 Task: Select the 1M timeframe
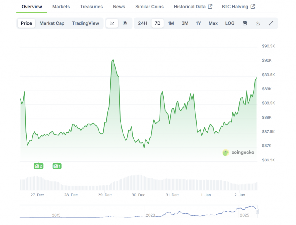[171, 23]
